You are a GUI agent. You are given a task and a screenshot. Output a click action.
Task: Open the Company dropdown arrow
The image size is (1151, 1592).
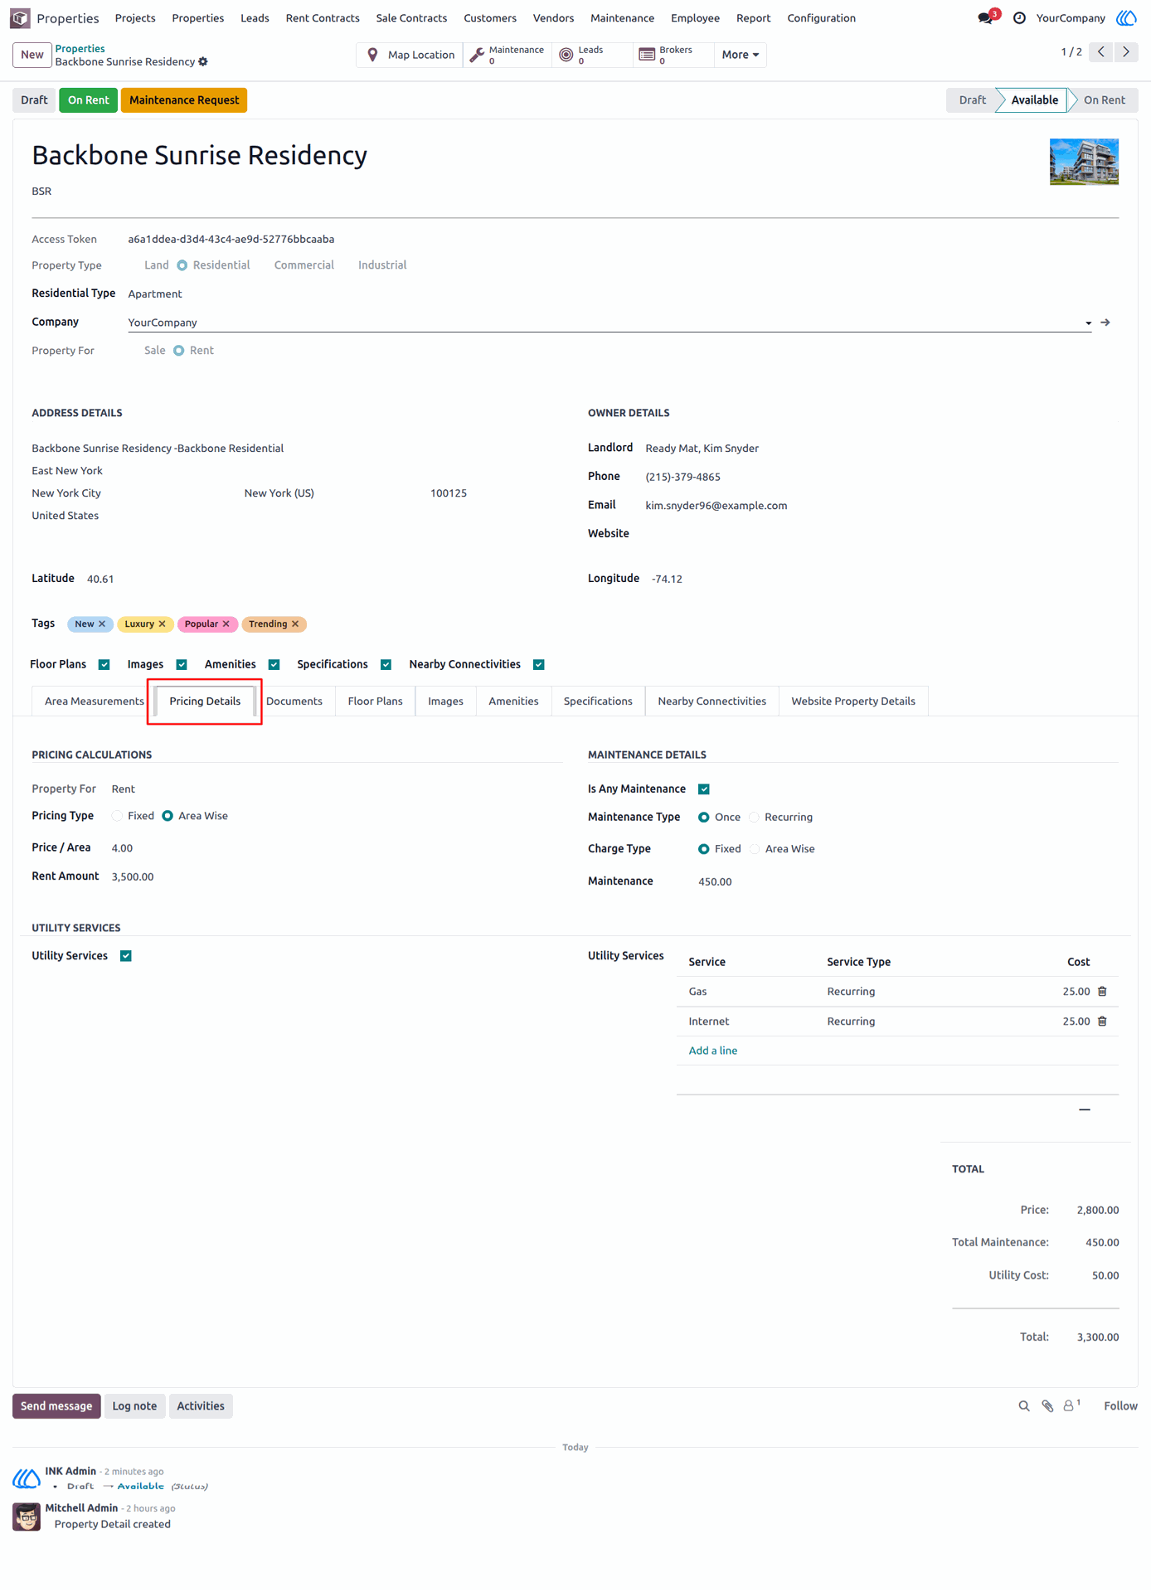pos(1088,323)
